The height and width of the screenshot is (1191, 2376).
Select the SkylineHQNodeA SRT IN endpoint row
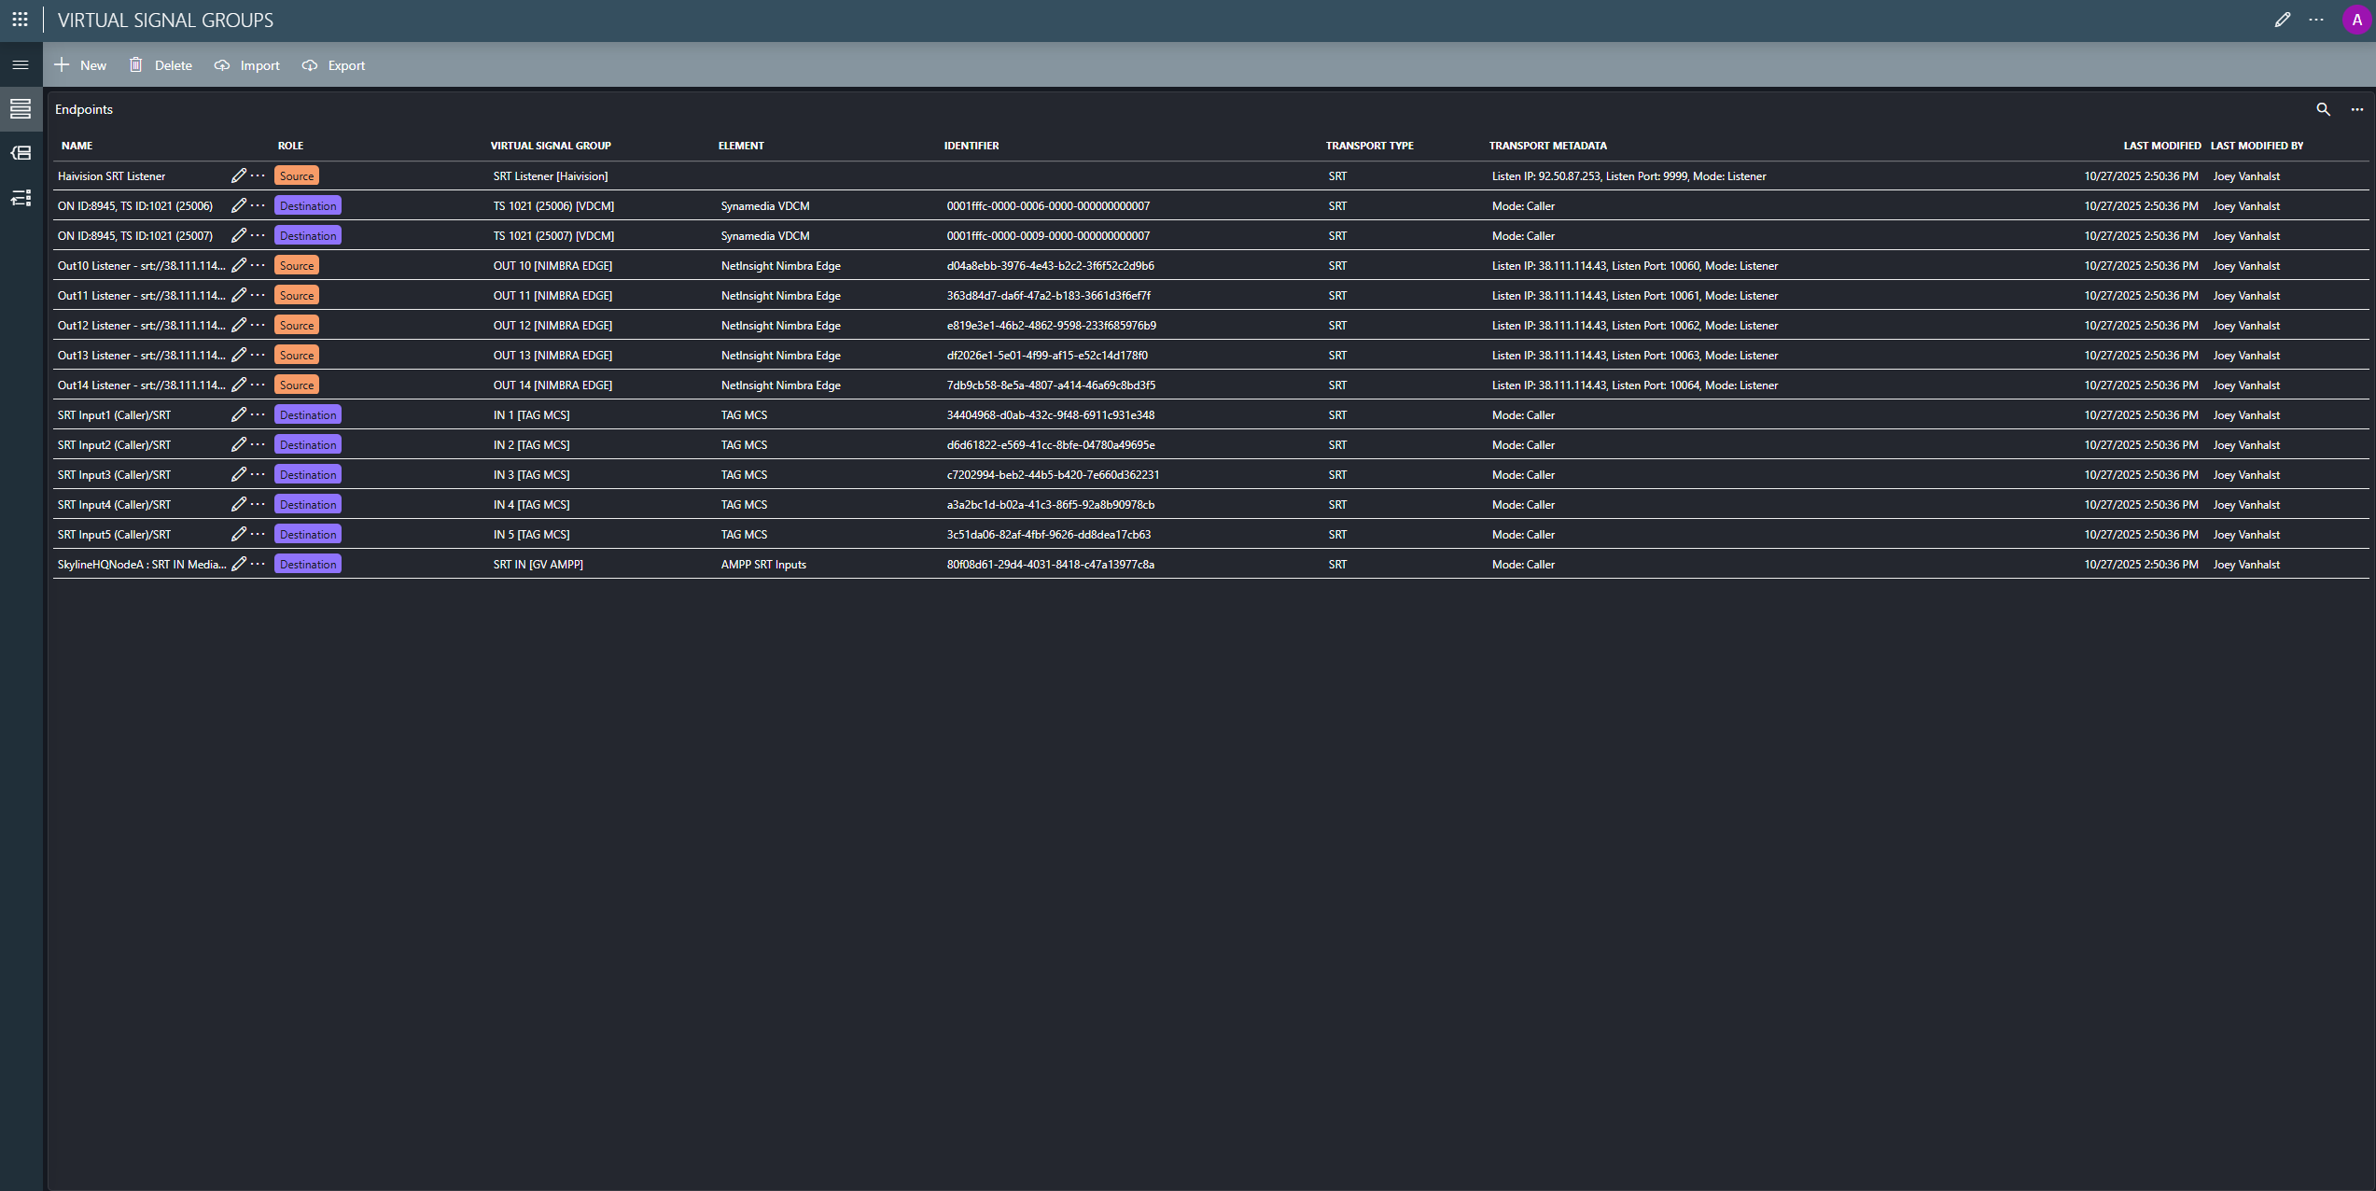pos(141,565)
